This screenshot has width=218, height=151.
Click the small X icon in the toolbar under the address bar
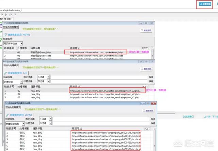(15, 15)
